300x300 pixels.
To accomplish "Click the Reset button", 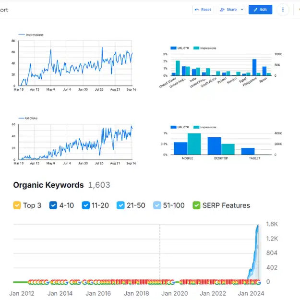I will (x=203, y=10).
